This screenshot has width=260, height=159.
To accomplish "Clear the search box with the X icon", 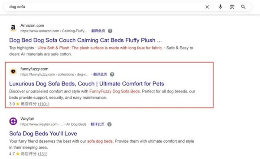I will click(x=207, y=7).
